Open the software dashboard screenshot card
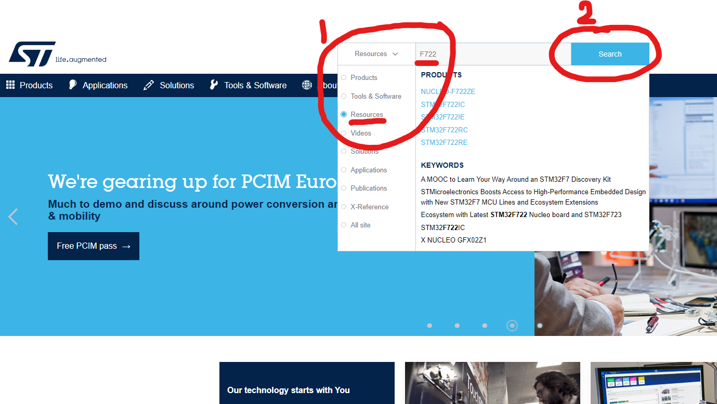The height and width of the screenshot is (404, 717). pos(654,383)
